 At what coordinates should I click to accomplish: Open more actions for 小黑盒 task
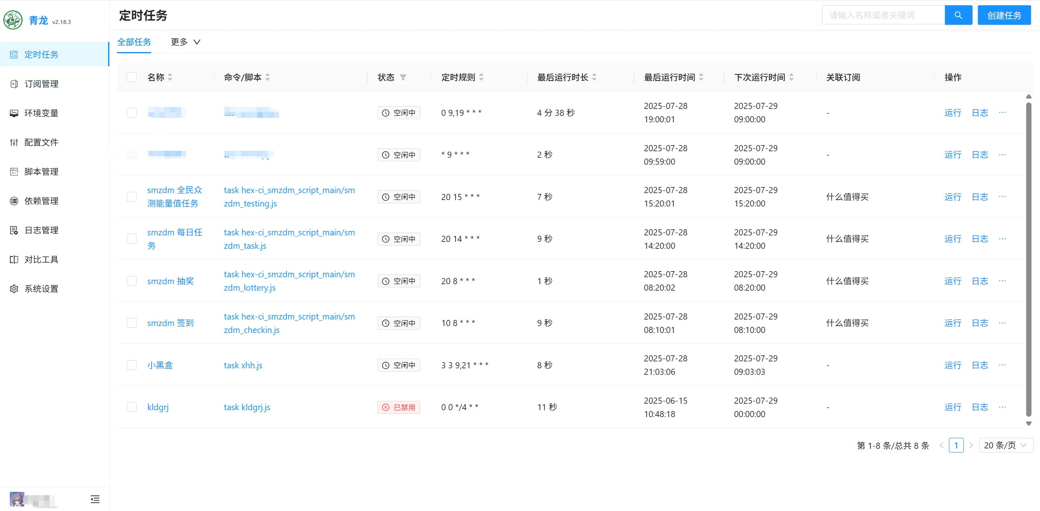(1002, 365)
